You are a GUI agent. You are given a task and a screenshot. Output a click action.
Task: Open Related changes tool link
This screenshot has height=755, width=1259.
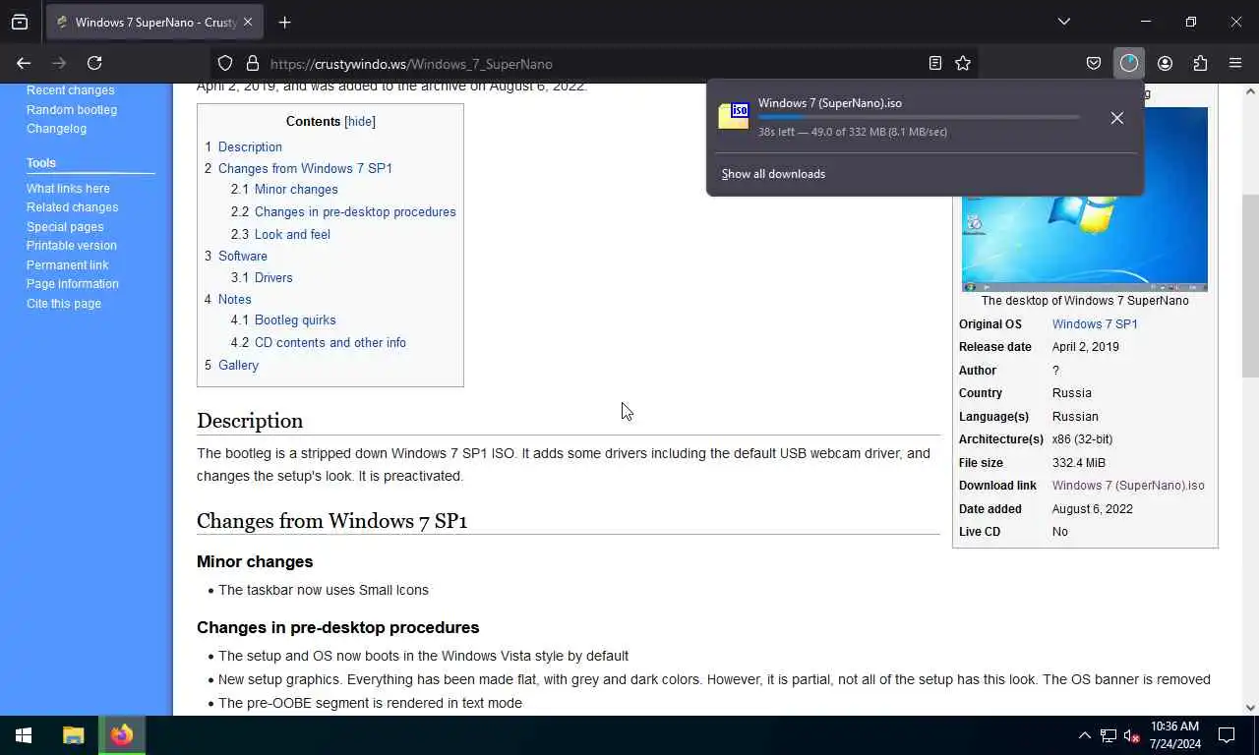tap(72, 207)
